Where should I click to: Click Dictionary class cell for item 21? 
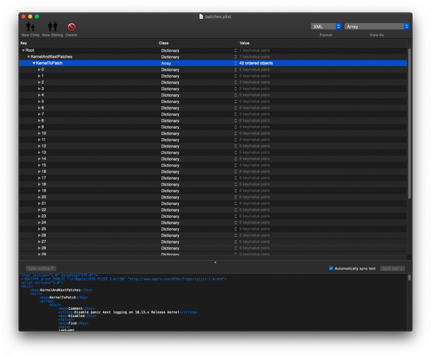coord(170,204)
